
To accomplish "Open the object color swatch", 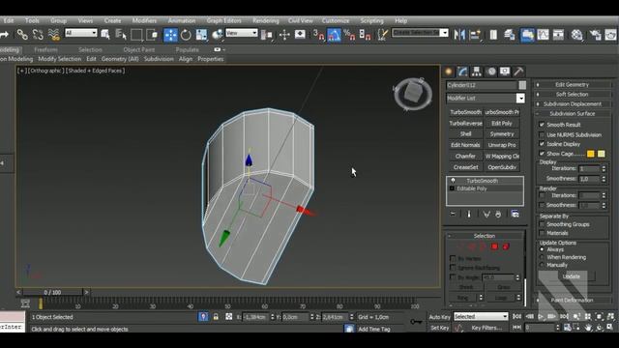I will click(x=522, y=85).
